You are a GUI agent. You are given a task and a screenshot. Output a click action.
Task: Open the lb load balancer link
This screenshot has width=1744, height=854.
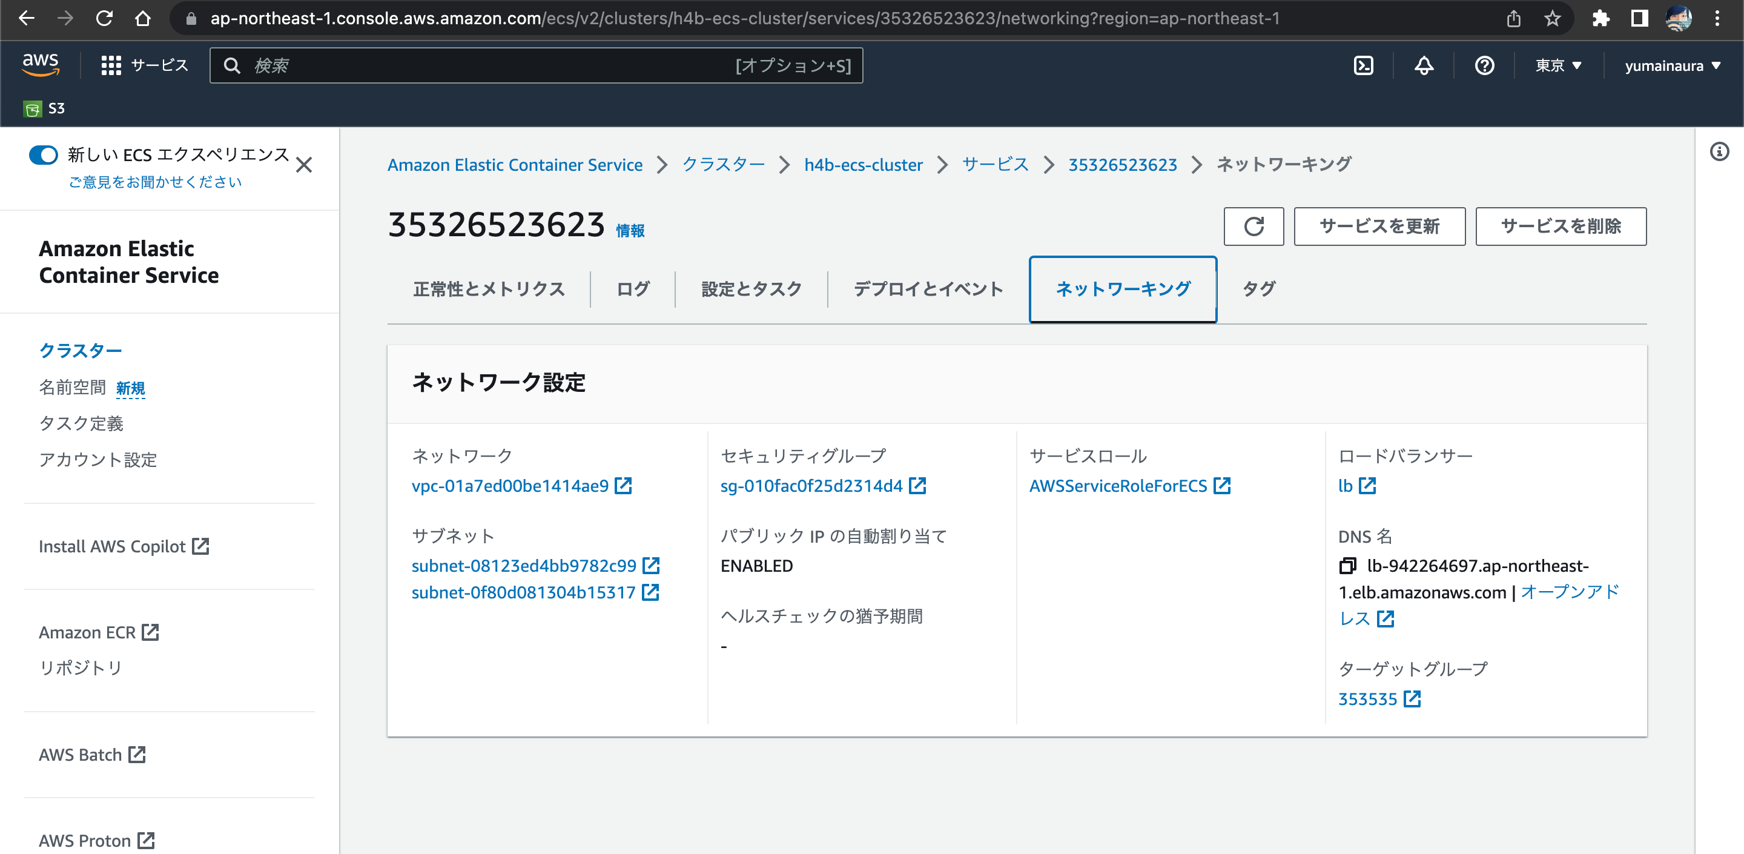click(1345, 486)
